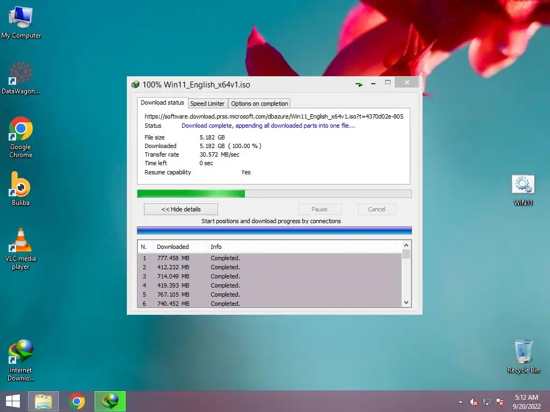Click the Hide details button
Screen dimensions: 550x412
coord(181,209)
